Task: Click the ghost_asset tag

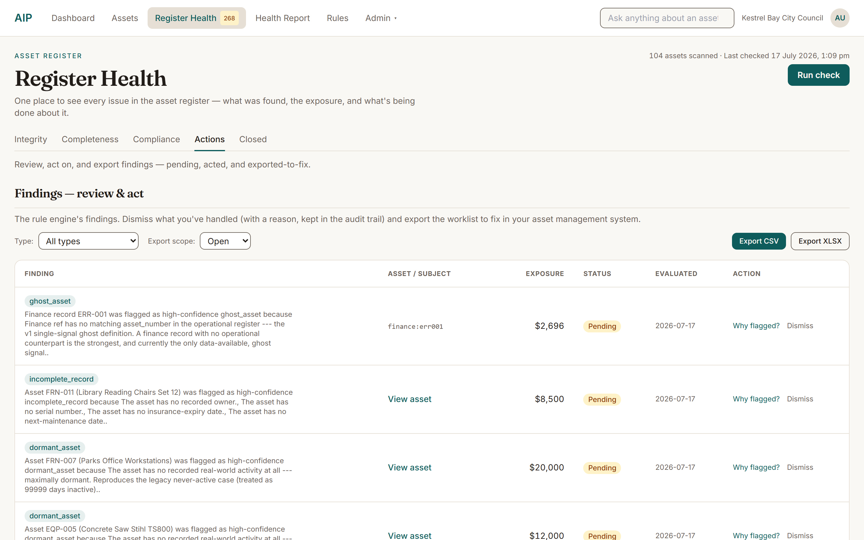Action: click(x=50, y=301)
